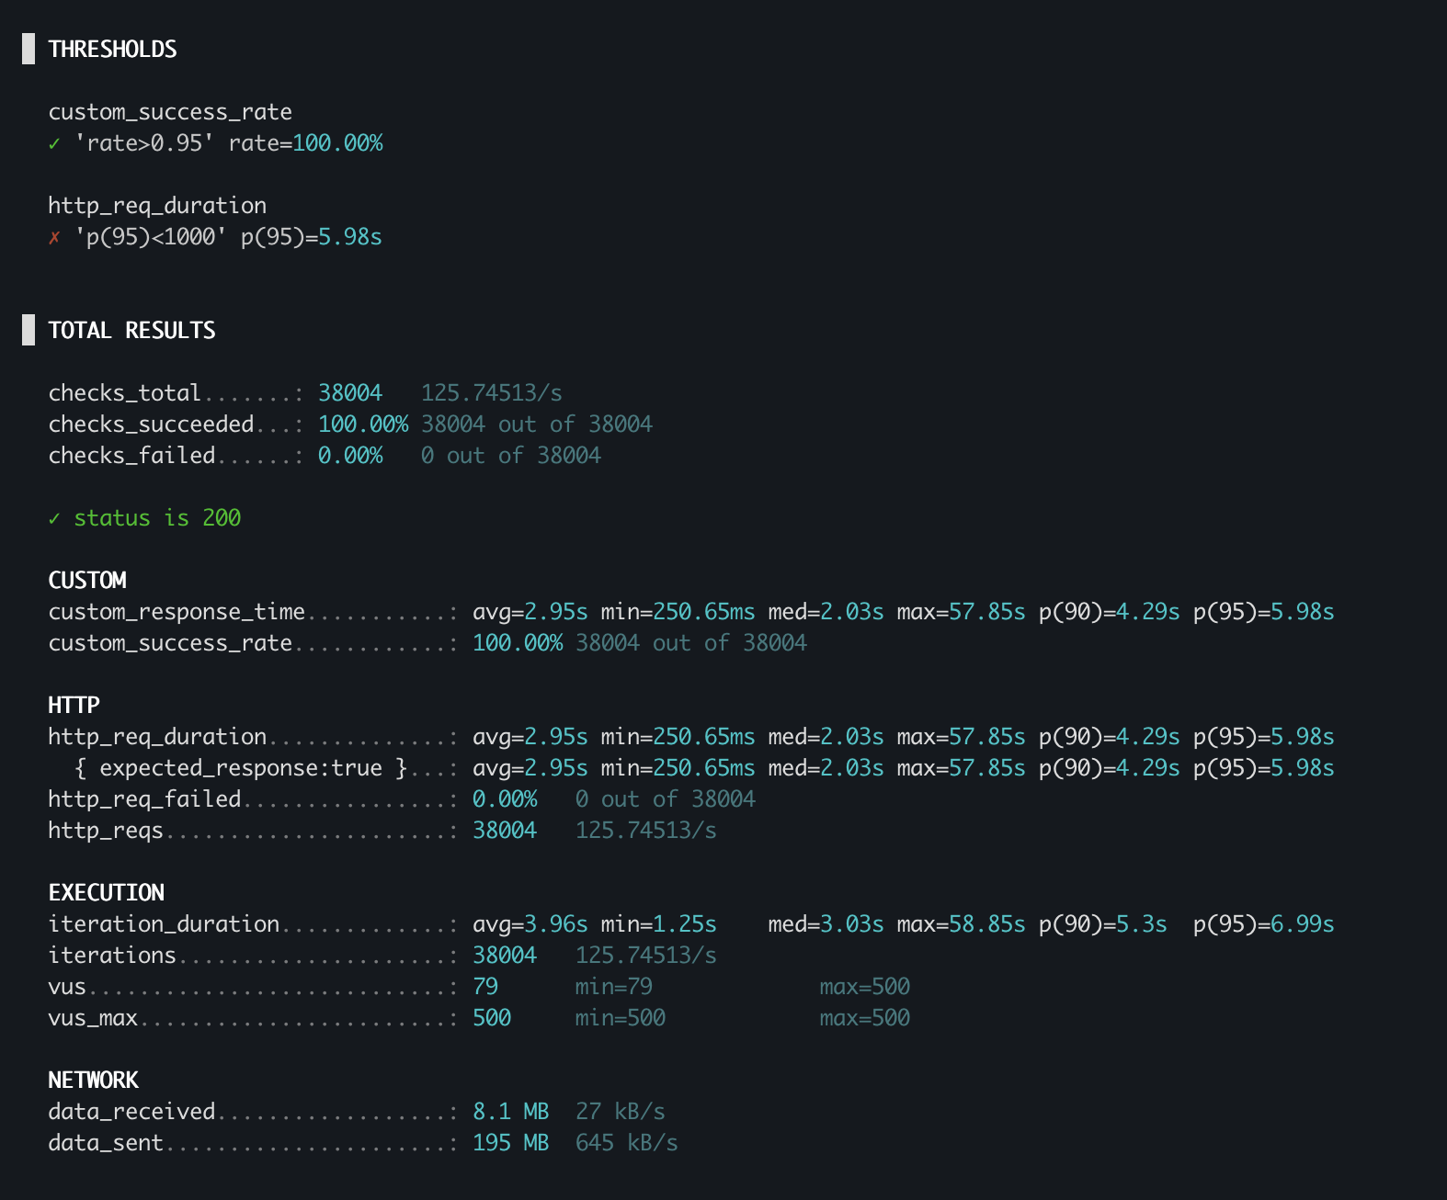Screen dimensions: 1447x1200
Task: Click the vus_max value 500
Action: point(492,1018)
